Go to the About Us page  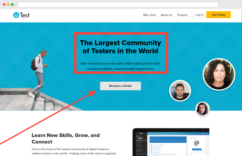[x=166, y=15]
